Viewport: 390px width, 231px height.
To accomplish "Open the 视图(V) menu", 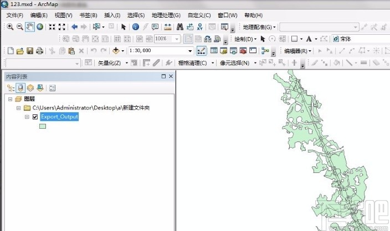I will 63,15.
